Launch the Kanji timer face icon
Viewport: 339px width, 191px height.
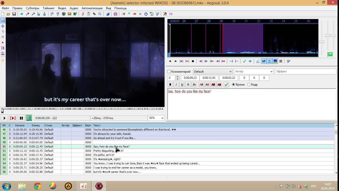(115, 14)
